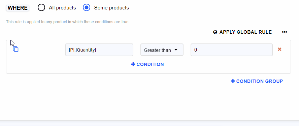Viewport: 299px width, 126px height.
Task: Add a new CONDITION to the group
Action: pos(147,64)
